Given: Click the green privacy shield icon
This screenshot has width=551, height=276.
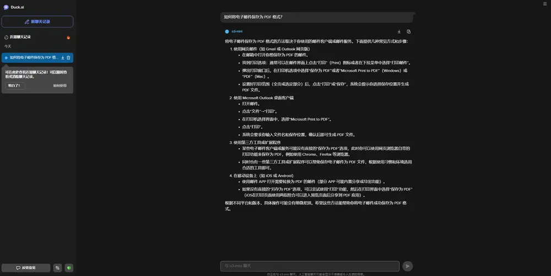Looking at the screenshot, I should [69, 268].
